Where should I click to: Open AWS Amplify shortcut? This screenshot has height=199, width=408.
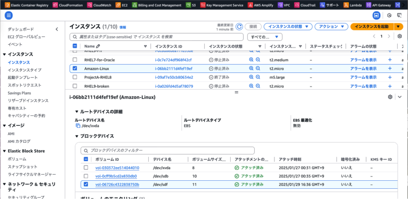(261, 5)
